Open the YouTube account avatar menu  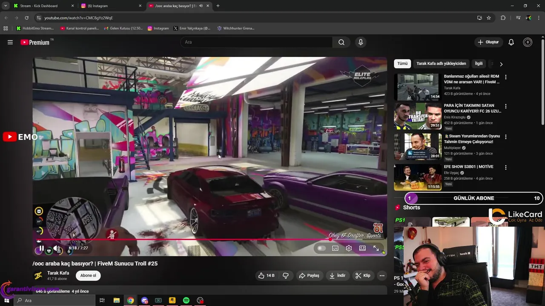click(528, 42)
